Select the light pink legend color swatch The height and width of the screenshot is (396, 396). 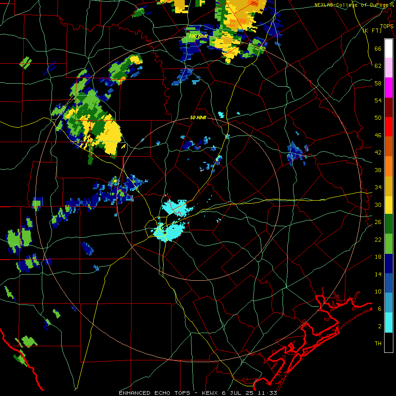389,68
